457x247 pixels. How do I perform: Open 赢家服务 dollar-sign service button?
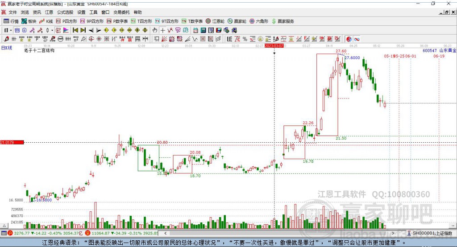point(283,21)
